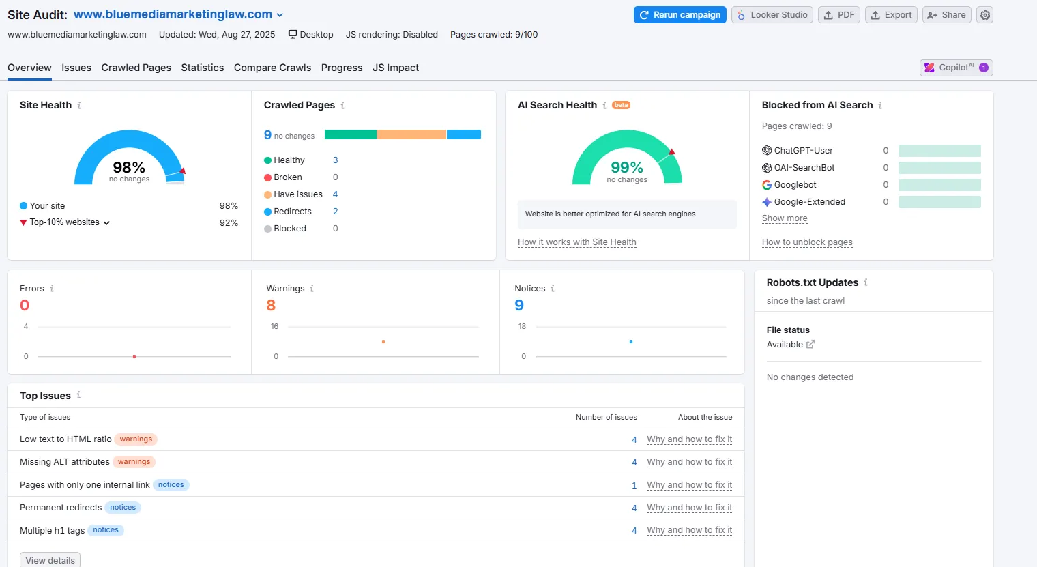Click the Top Issues info icon
Image resolution: width=1037 pixels, height=567 pixels.
(x=78, y=395)
